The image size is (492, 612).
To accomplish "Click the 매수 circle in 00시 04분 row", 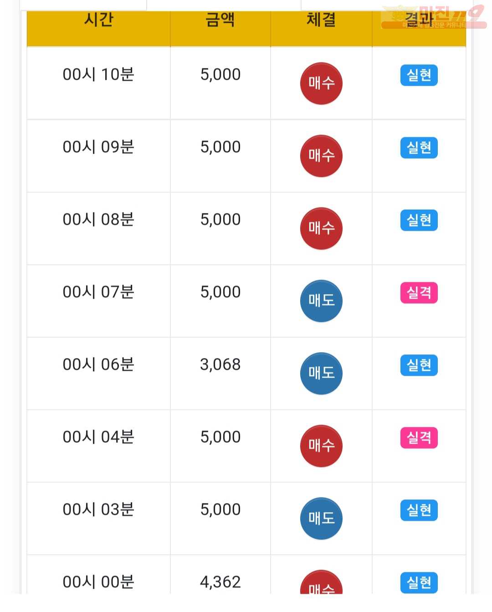I will coord(321,446).
